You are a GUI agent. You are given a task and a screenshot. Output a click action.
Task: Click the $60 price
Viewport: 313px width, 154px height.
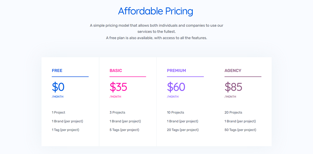176,87
